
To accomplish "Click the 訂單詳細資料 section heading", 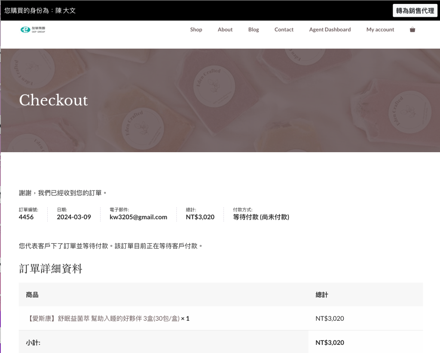I will tap(50, 269).
